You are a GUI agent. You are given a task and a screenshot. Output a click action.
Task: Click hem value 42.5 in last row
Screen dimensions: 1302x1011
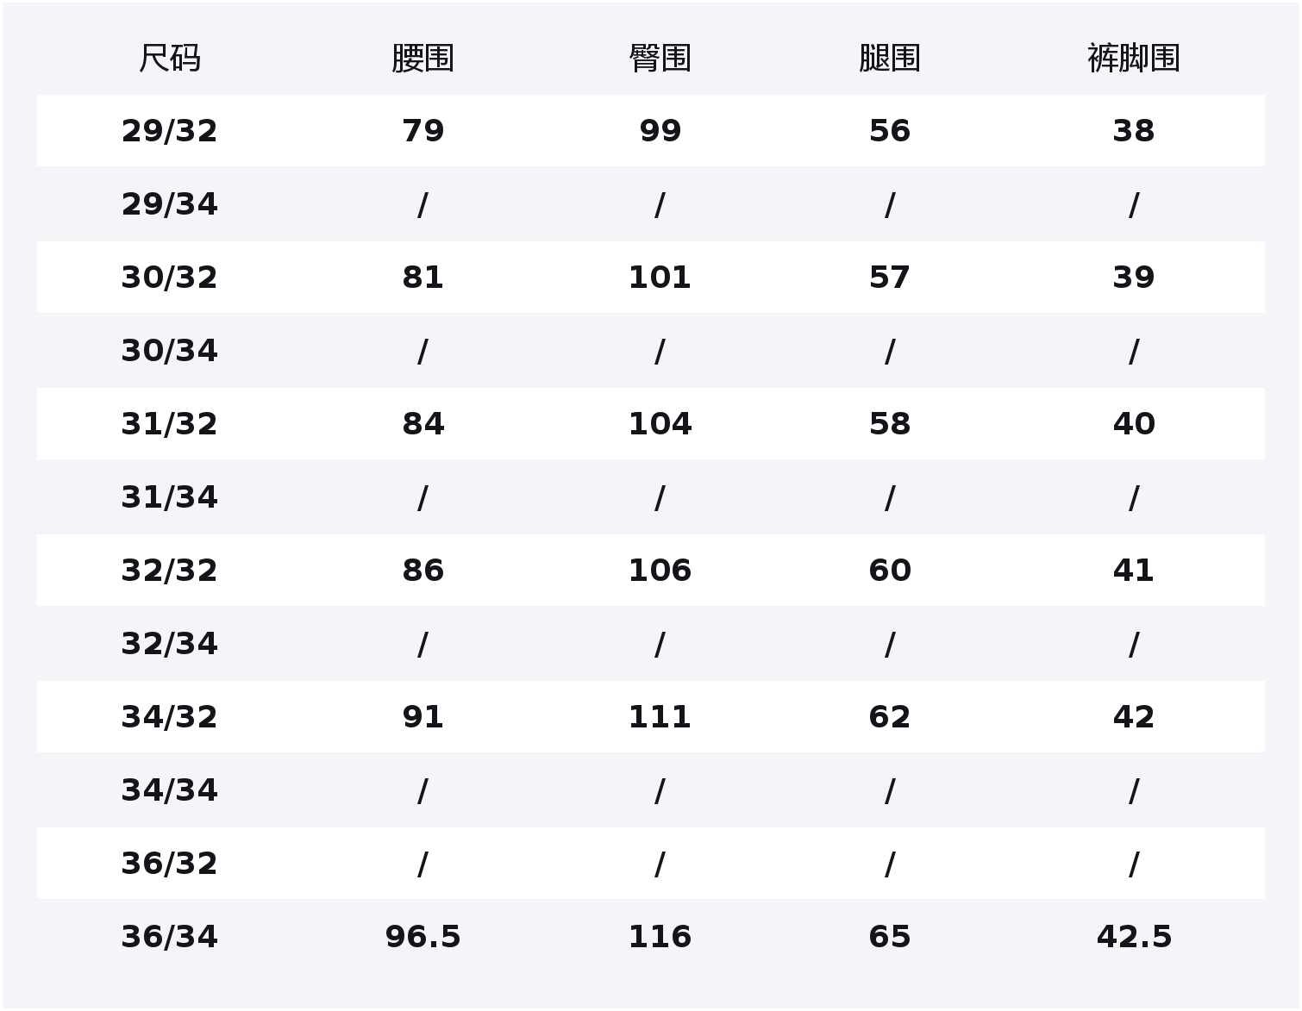[1133, 937]
